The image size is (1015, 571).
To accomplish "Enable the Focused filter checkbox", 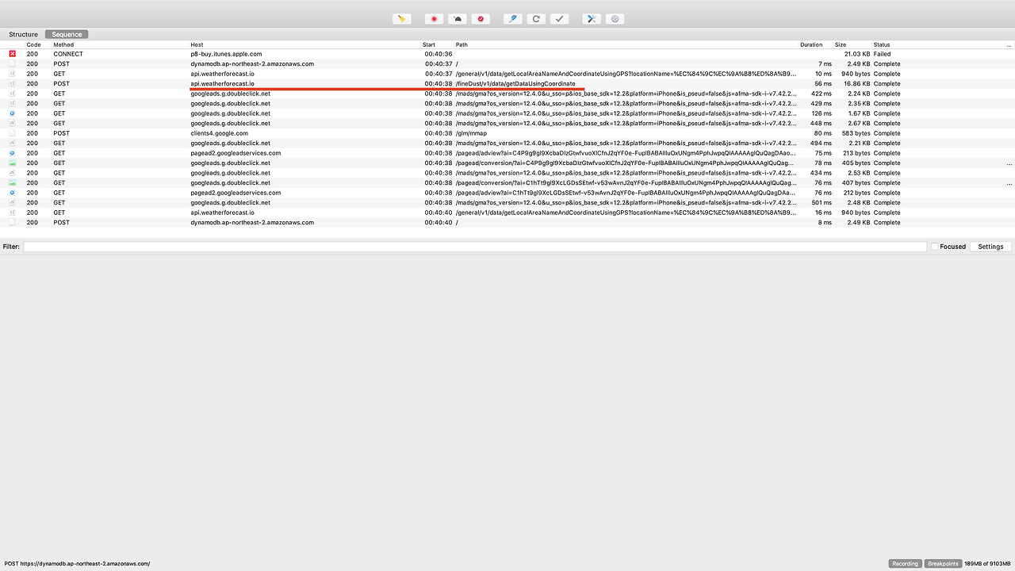I will [x=935, y=247].
